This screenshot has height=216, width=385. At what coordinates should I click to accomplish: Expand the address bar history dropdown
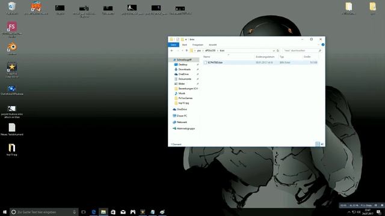point(274,50)
